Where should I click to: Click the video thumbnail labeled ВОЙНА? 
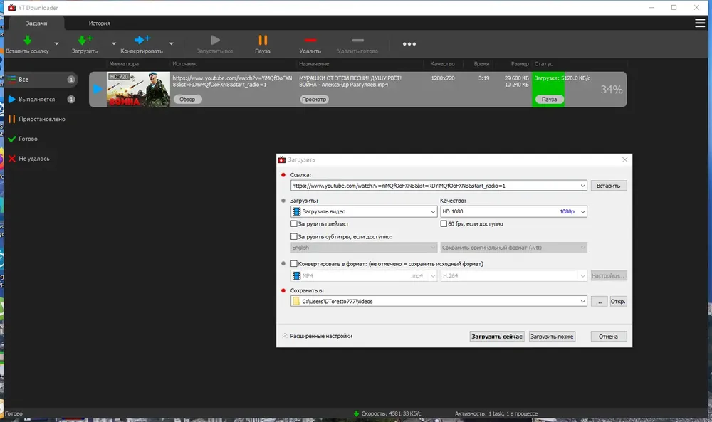click(139, 90)
